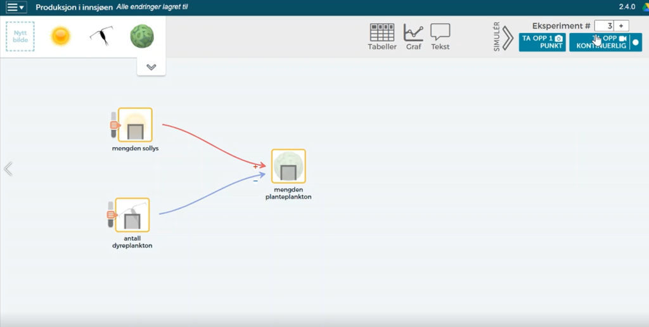This screenshot has width=649, height=327.
Task: Open the hamburger main menu
Action: click(16, 8)
